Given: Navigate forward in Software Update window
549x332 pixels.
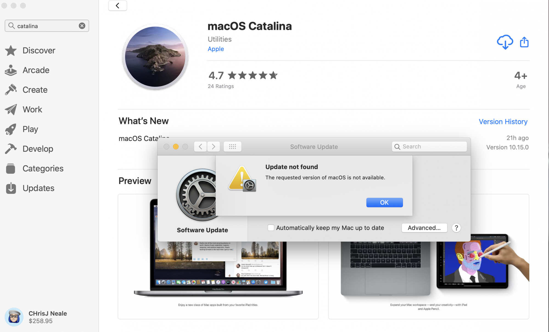Looking at the screenshot, I should (214, 147).
